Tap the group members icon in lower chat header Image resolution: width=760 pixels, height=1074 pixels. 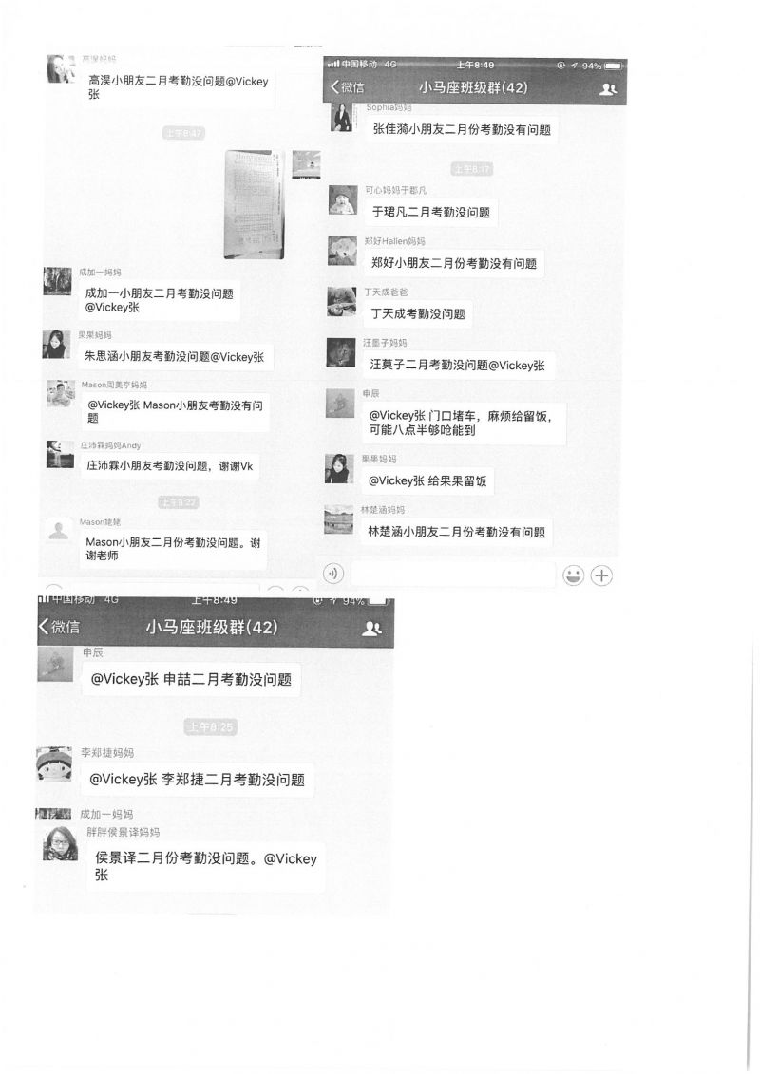click(x=371, y=628)
